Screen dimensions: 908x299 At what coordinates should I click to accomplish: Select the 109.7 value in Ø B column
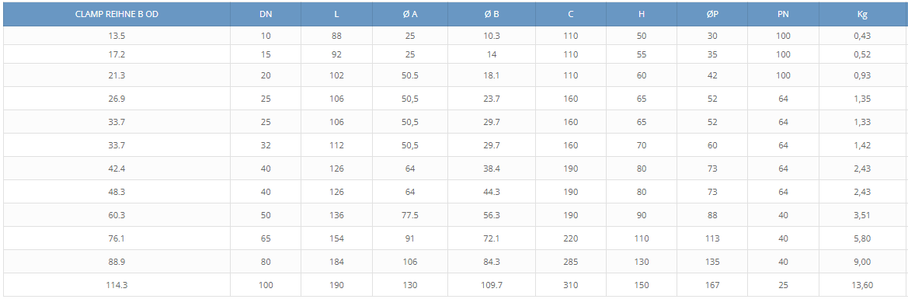tap(492, 285)
